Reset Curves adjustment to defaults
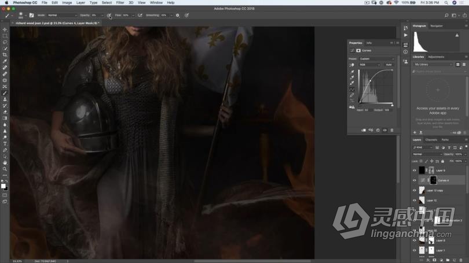 click(378, 130)
